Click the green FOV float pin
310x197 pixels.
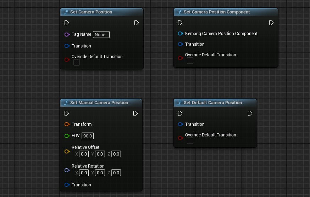[67, 136]
